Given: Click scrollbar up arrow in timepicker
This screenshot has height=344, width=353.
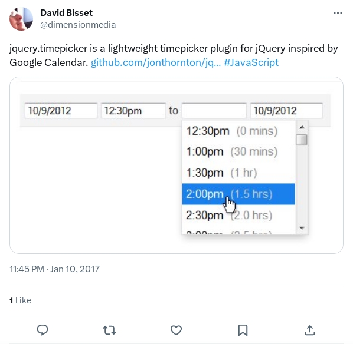Looking at the screenshot, I should 302,127.
